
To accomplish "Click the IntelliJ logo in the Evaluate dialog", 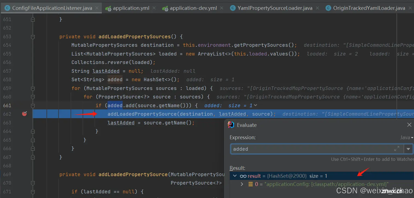I will coord(231,125).
